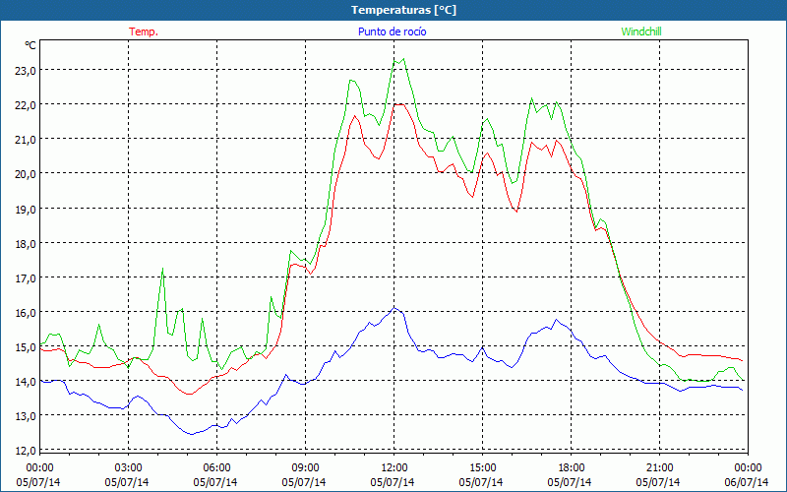Click the 20,0 y-axis value

pyautogui.click(x=26, y=174)
